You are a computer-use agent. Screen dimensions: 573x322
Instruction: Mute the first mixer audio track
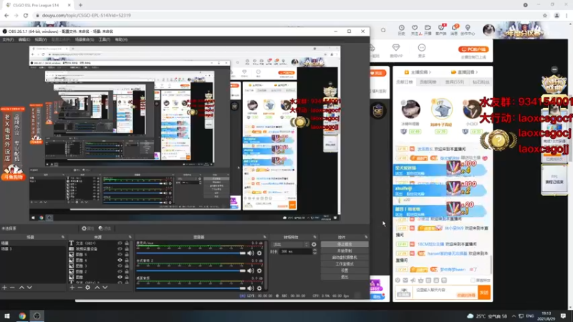pos(251,253)
